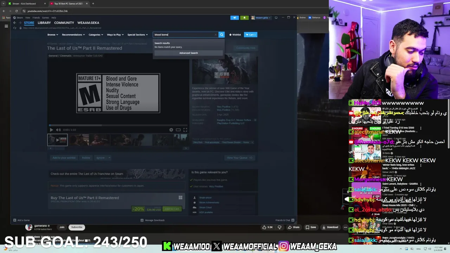Image resolution: width=450 pixels, height=253 pixels.
Task: Click Advanced Search in search results
Action: [x=188, y=53]
